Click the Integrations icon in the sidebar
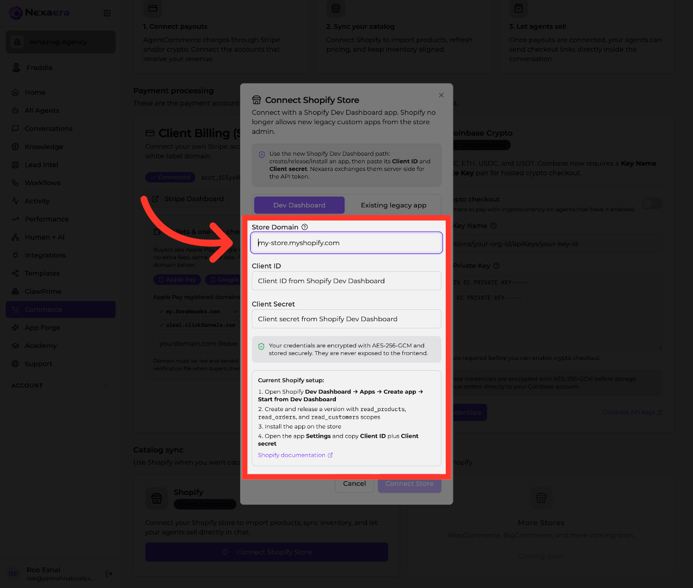 tap(15, 255)
